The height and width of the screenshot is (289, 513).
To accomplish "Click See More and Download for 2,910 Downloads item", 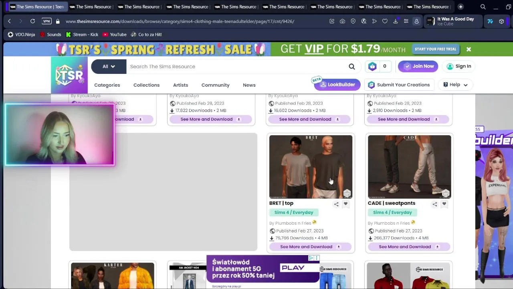I will pyautogui.click(x=408, y=119).
